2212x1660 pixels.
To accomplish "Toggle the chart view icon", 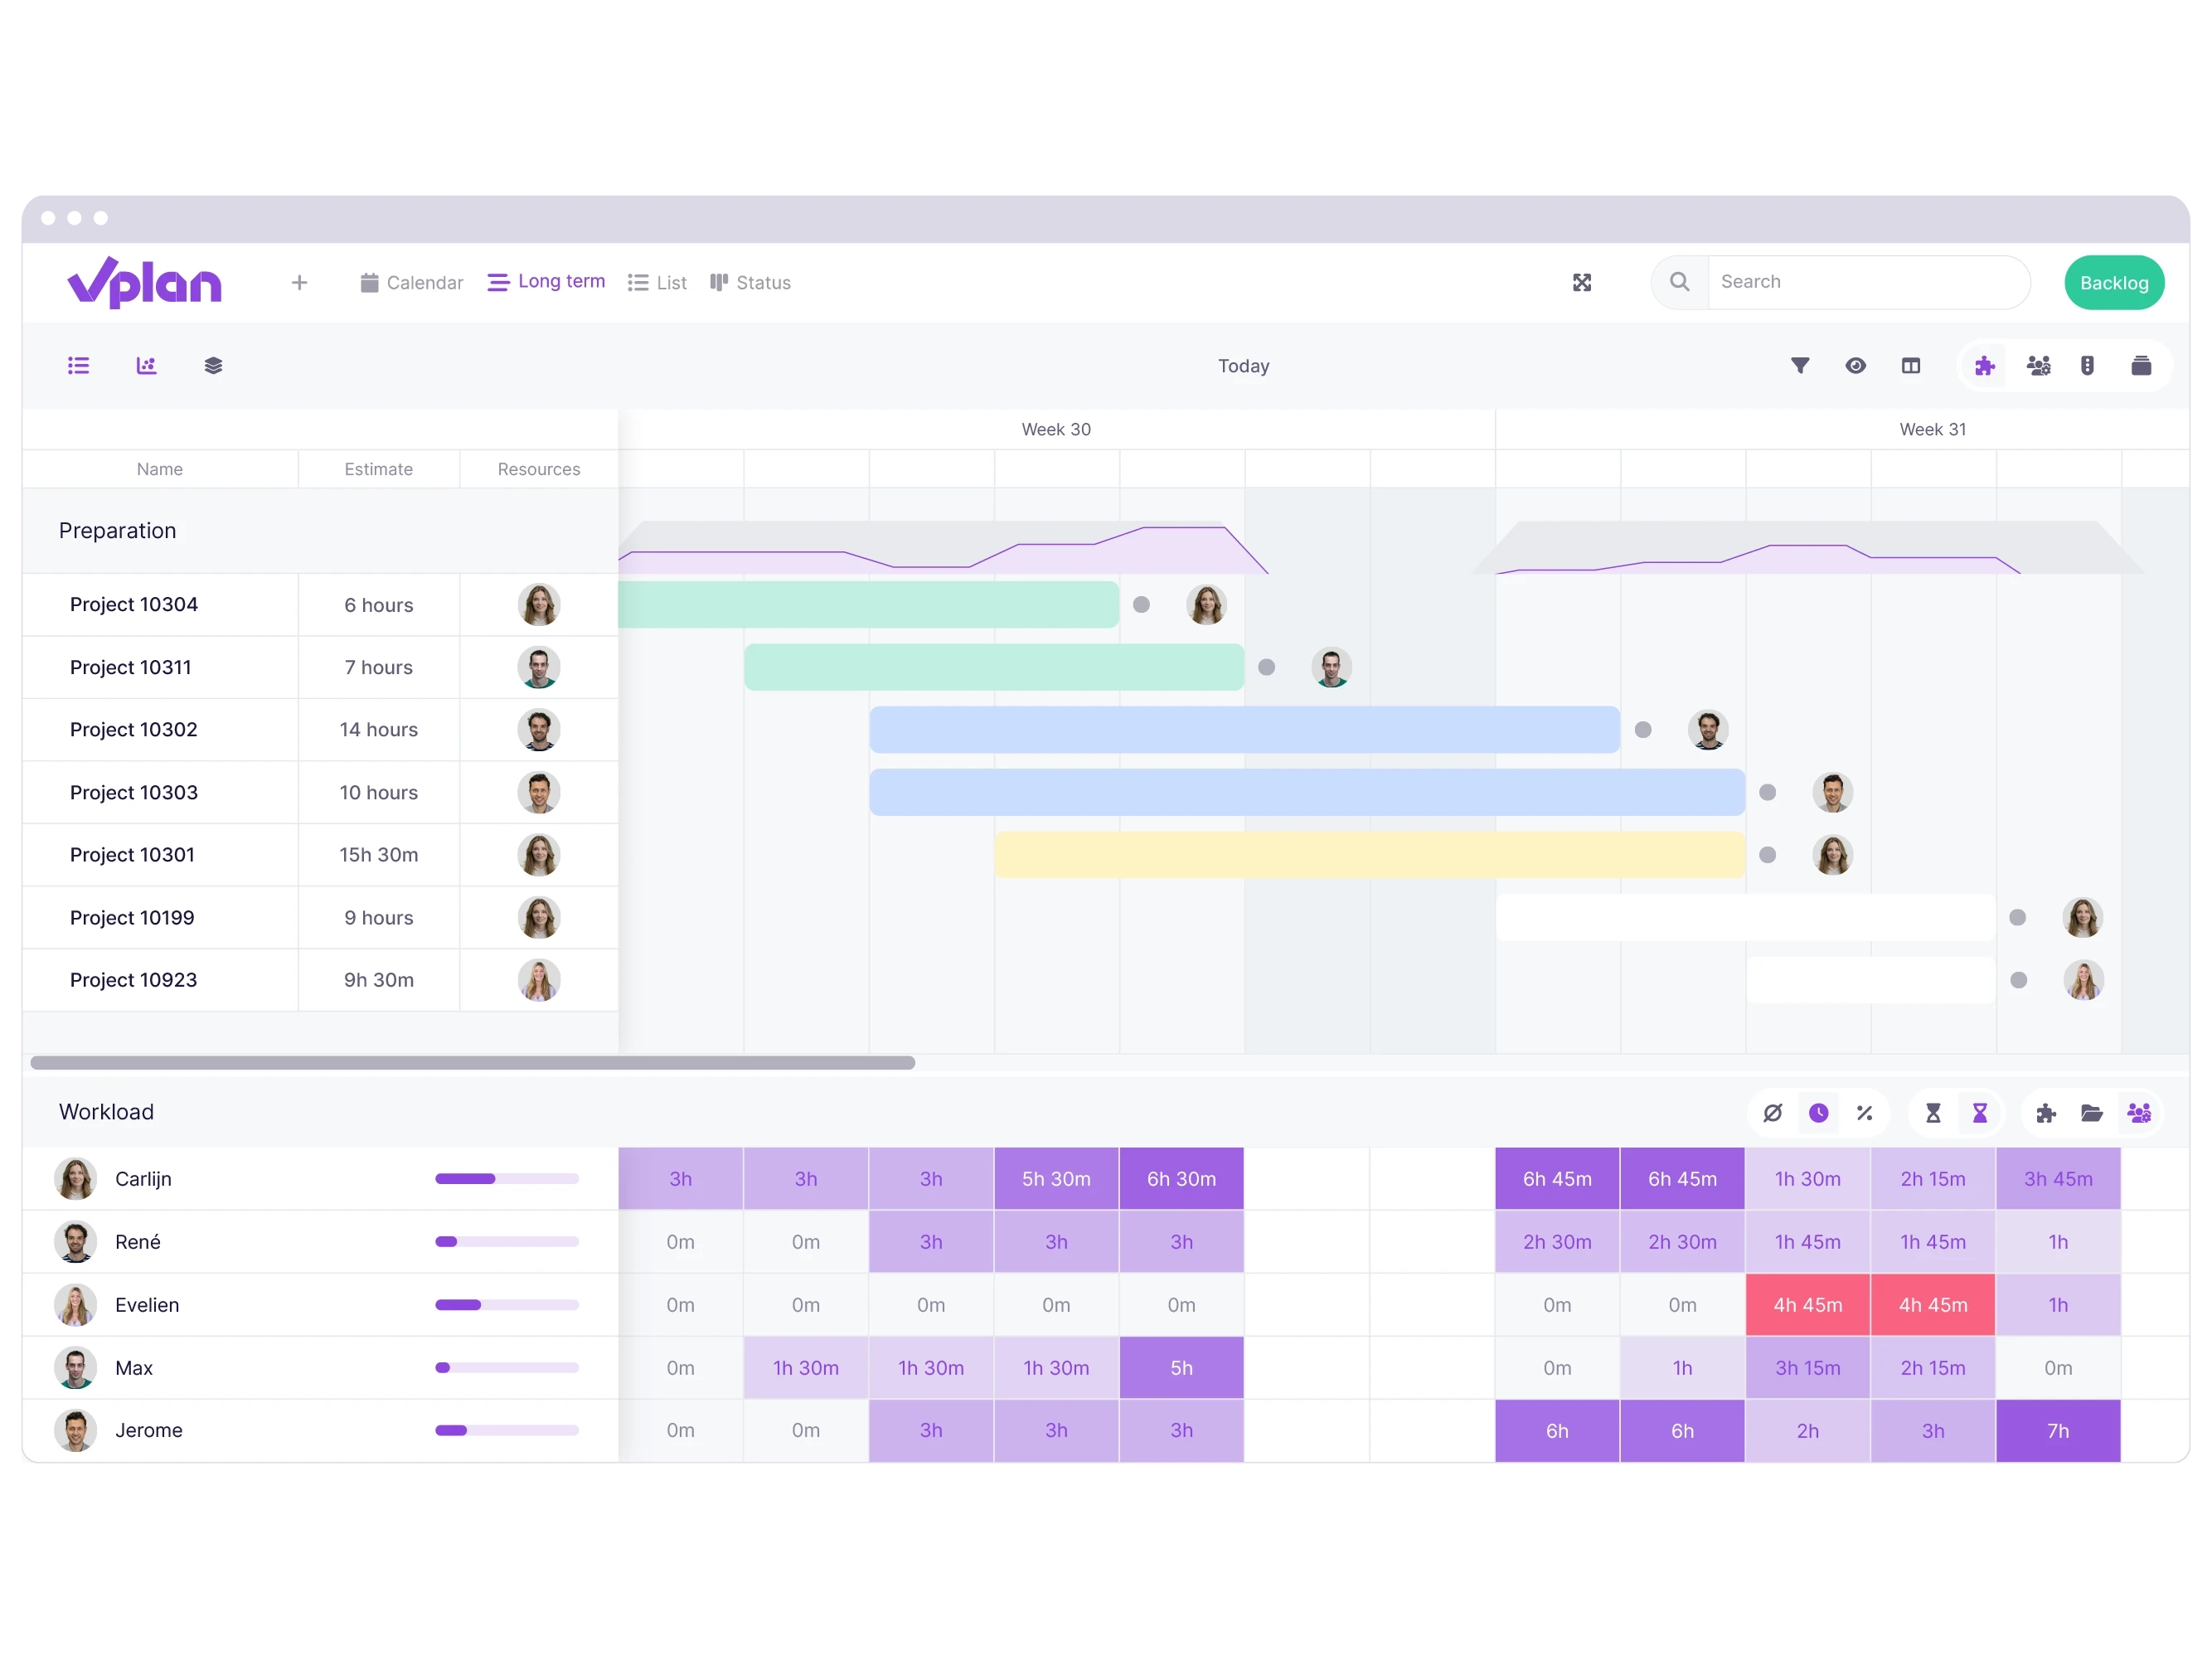I will pos(147,366).
